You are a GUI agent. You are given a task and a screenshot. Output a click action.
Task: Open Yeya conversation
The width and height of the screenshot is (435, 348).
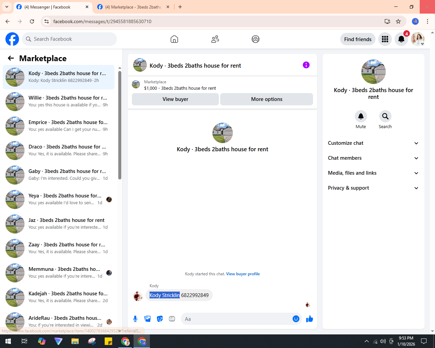(x=59, y=199)
